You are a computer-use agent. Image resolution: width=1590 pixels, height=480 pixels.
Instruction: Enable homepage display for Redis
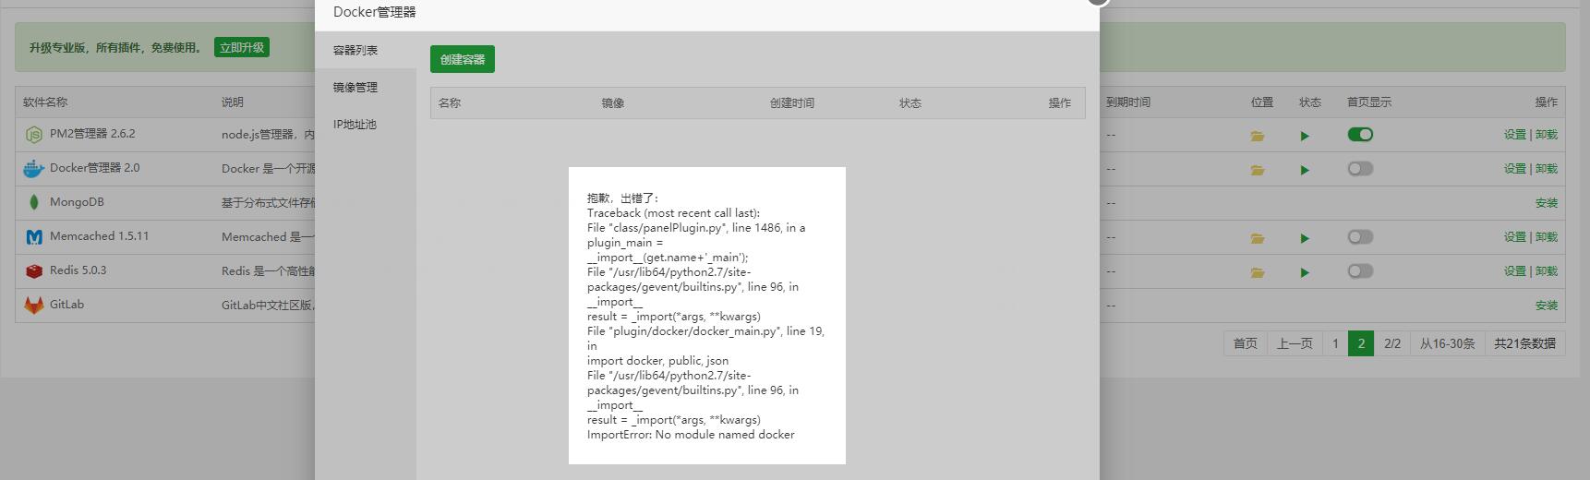pos(1360,271)
